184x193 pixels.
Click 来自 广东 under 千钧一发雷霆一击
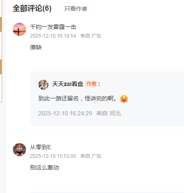tap(91, 36)
